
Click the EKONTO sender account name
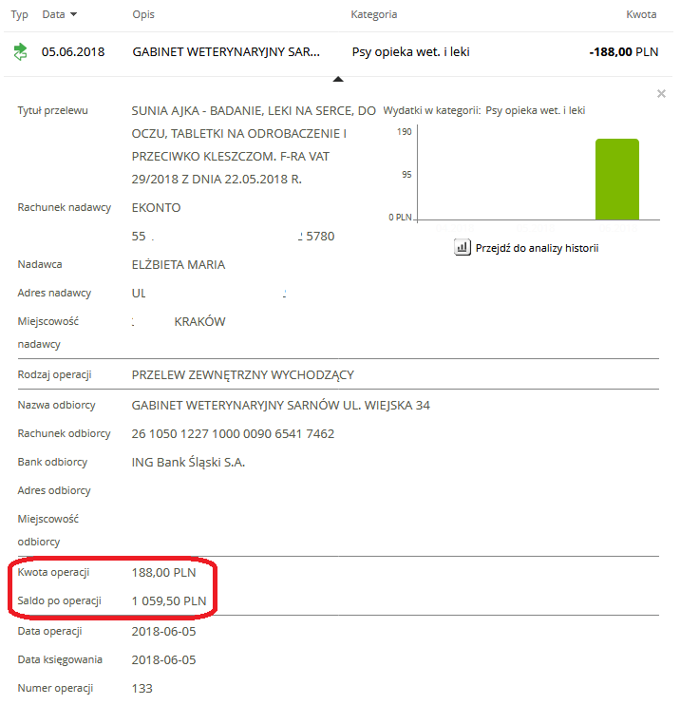tap(156, 207)
